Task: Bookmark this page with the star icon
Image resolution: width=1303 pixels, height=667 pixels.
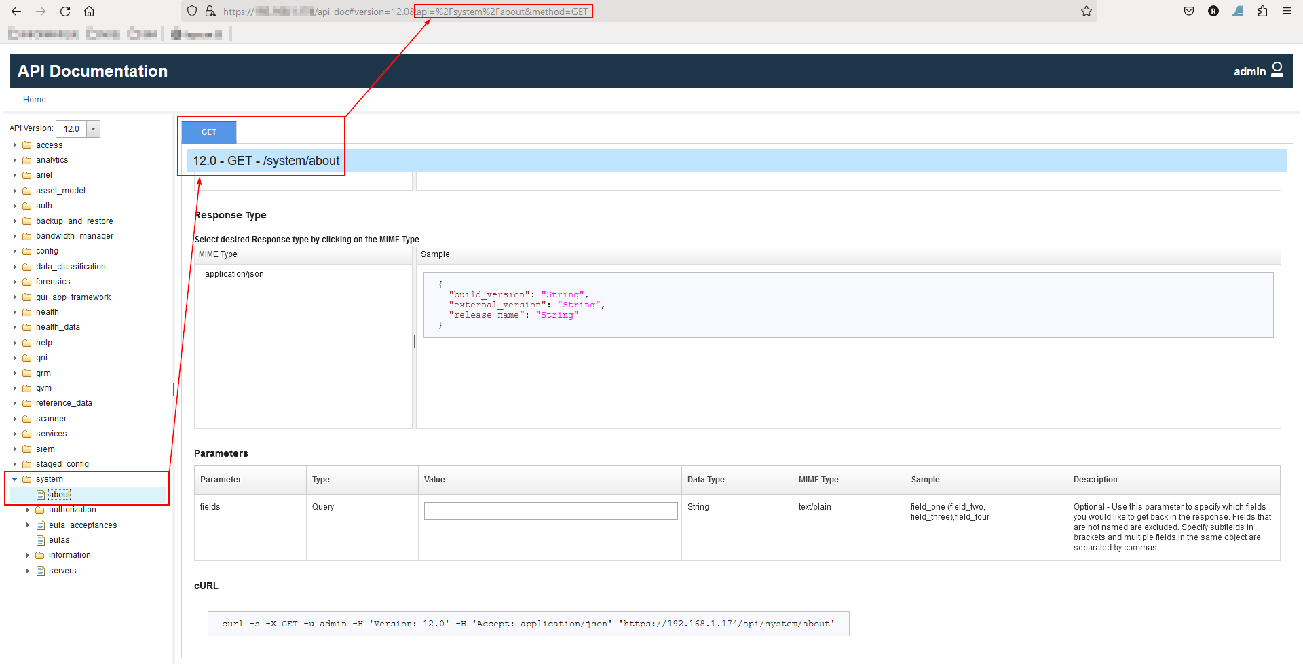Action: click(1087, 12)
